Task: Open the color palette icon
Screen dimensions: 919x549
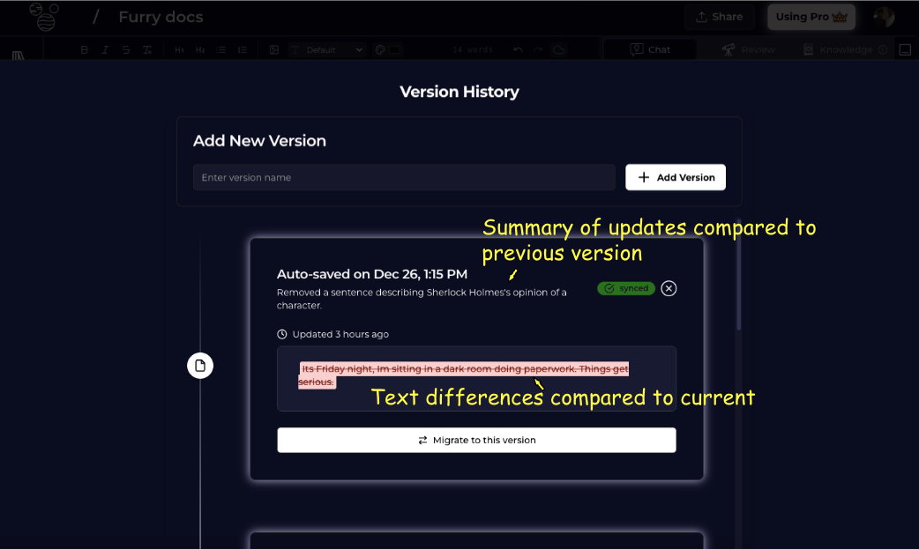Action: pos(380,50)
